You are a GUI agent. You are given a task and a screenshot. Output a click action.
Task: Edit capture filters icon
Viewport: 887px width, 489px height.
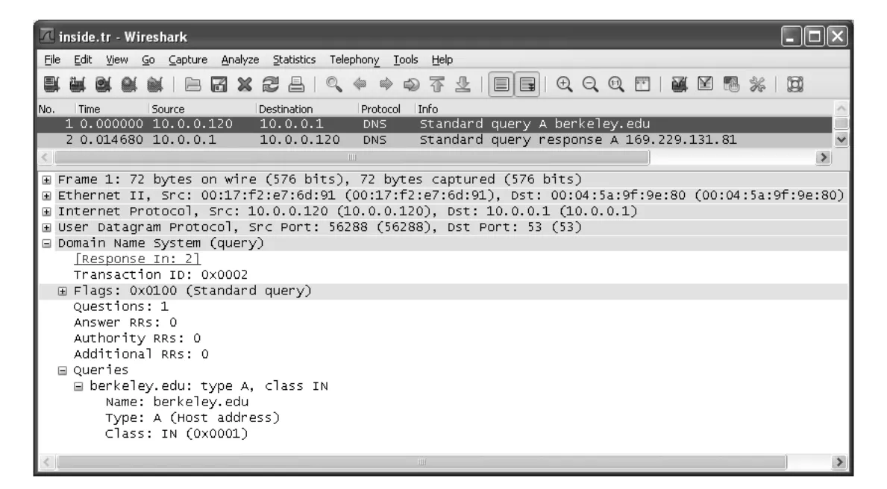coord(679,84)
